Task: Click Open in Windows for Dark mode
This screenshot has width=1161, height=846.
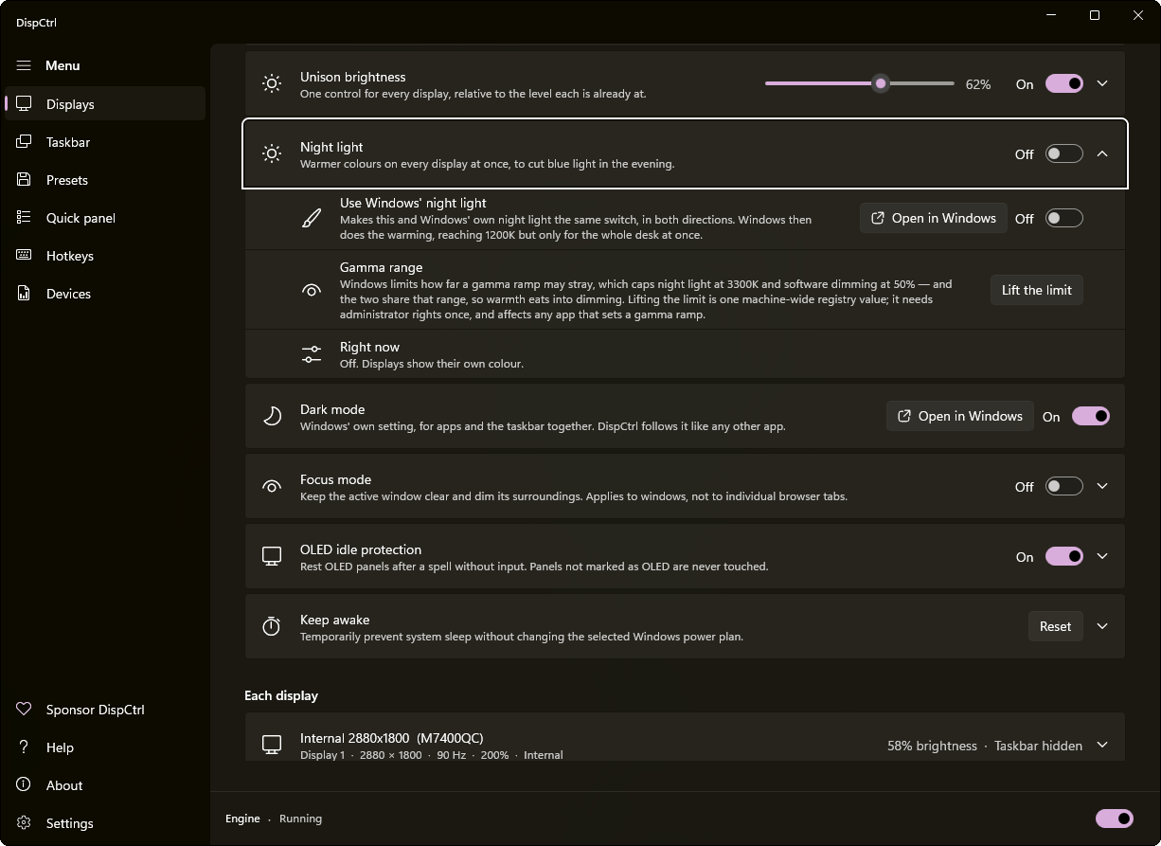Action: pyautogui.click(x=959, y=416)
